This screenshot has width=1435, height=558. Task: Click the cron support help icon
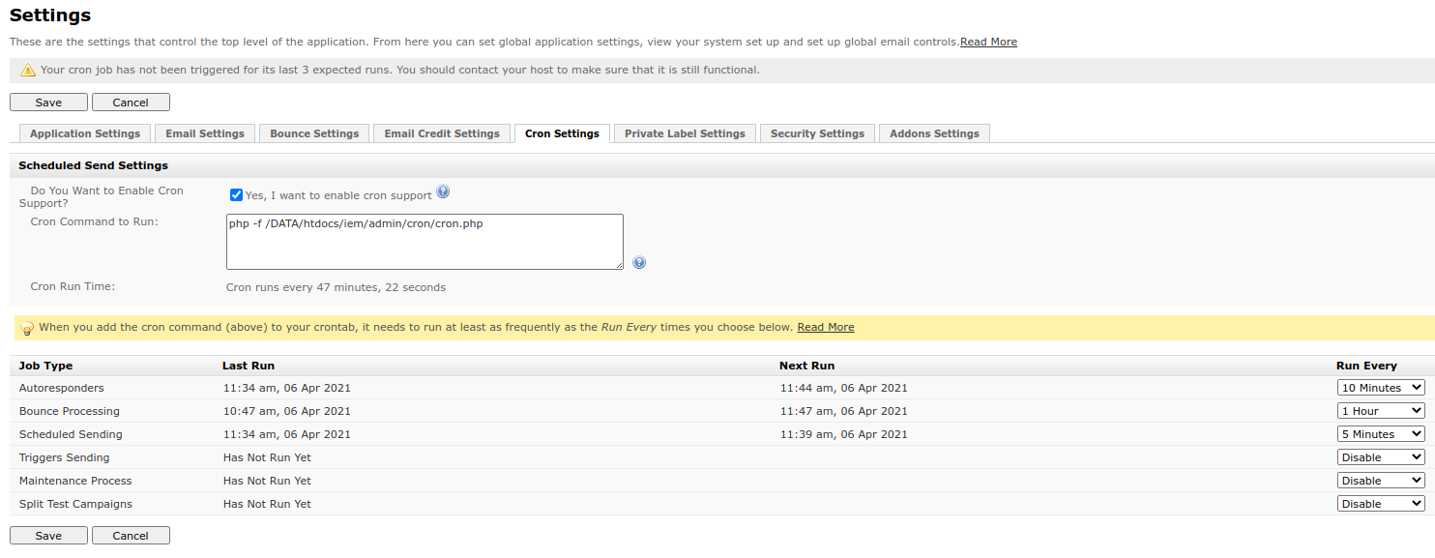443,191
